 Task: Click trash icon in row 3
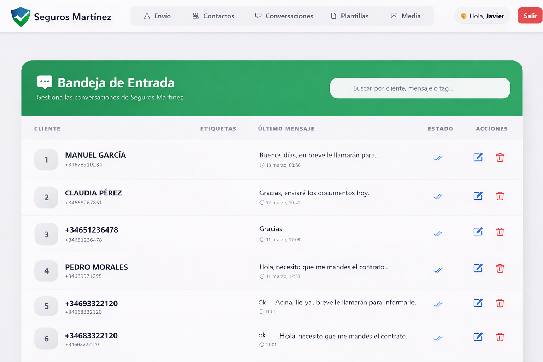(x=500, y=232)
